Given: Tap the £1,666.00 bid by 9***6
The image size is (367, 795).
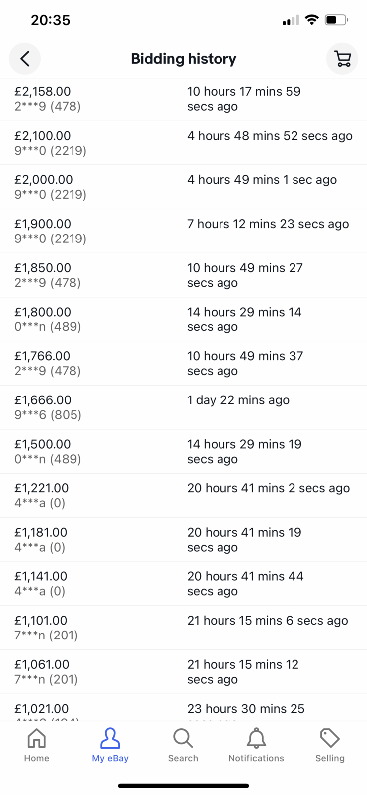Looking at the screenshot, I should pyautogui.click(x=183, y=407).
